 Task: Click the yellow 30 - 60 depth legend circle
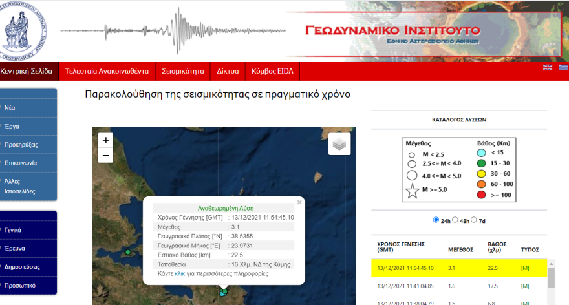pos(481,174)
